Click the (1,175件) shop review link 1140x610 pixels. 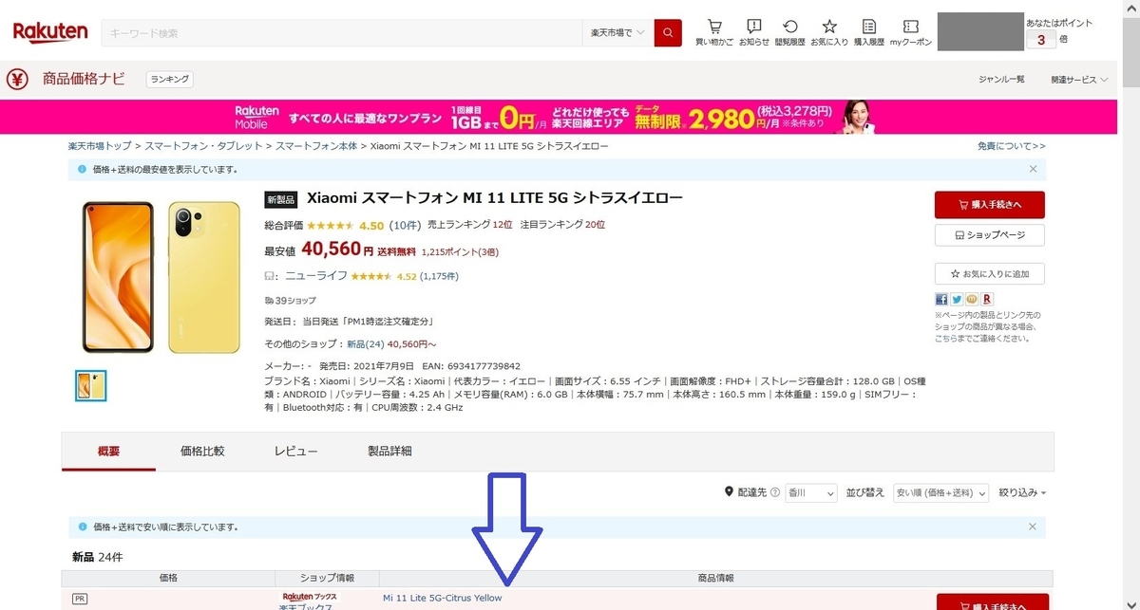tap(439, 276)
